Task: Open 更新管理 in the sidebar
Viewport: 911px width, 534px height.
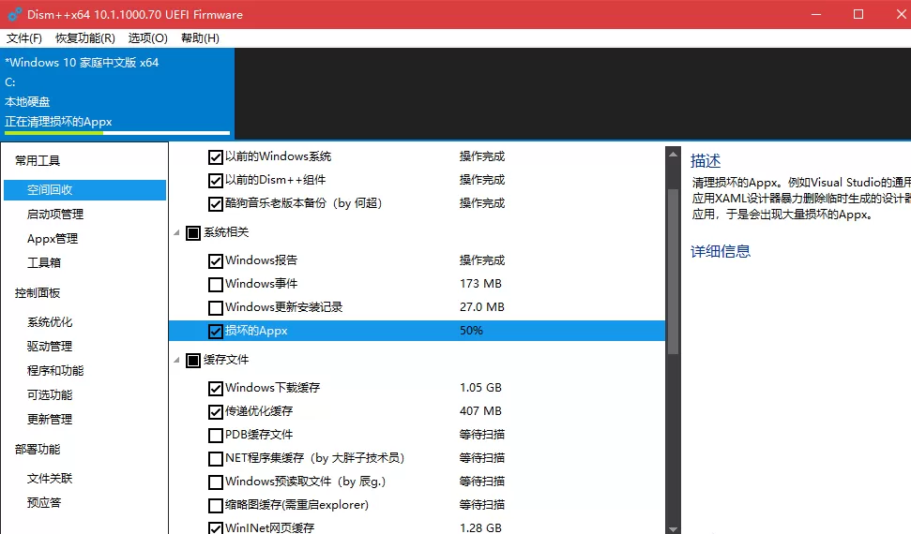Action: coord(50,420)
